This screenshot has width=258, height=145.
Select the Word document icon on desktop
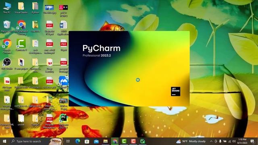pyautogui.click(x=63, y=28)
